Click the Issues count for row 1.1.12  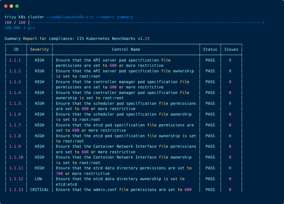[230, 179]
